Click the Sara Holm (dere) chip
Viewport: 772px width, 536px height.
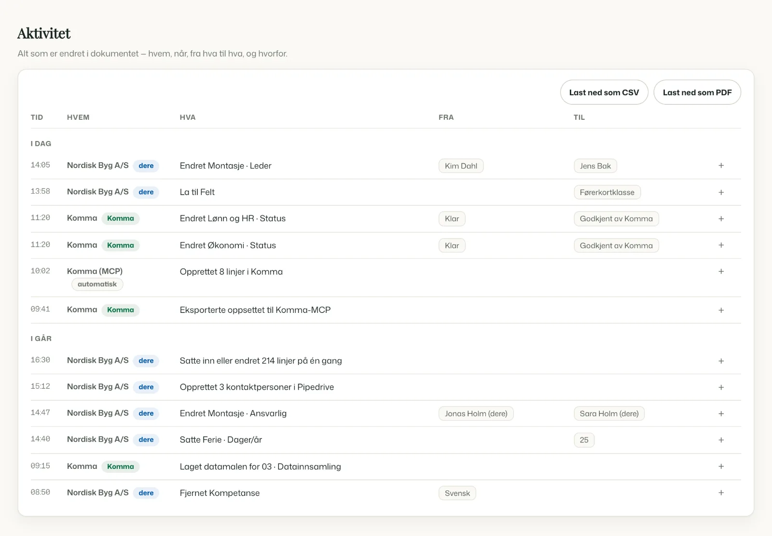[609, 414]
